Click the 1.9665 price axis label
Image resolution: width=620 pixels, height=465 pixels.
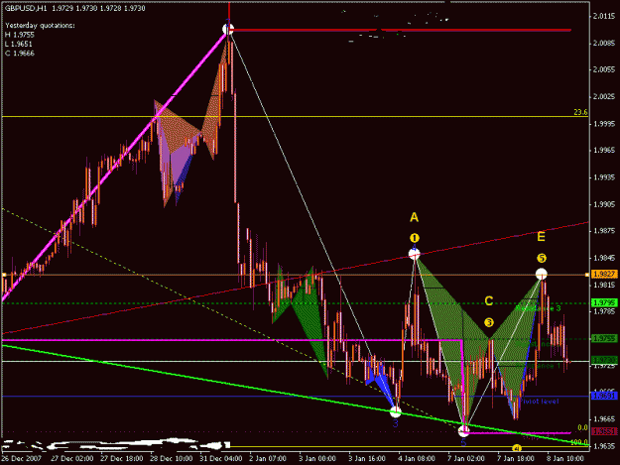(604, 419)
